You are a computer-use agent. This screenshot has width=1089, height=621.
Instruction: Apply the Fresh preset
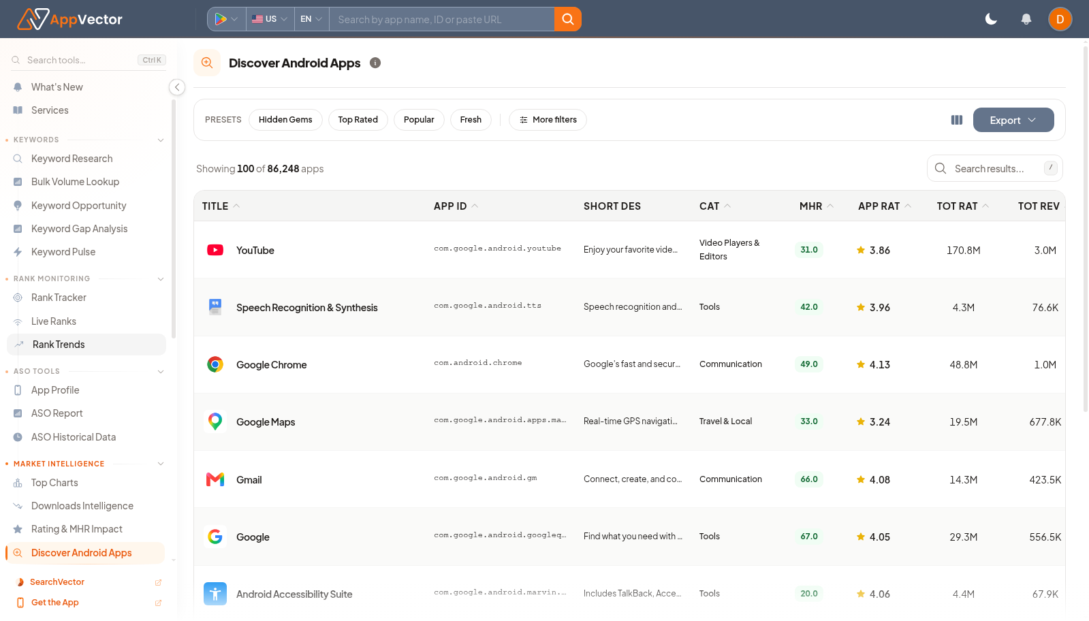[x=471, y=120]
